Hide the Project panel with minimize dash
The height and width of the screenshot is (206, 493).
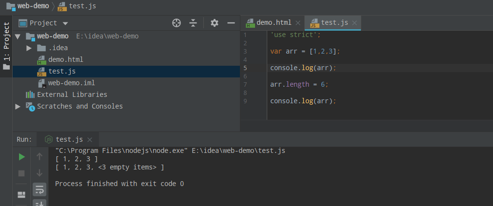tap(231, 23)
